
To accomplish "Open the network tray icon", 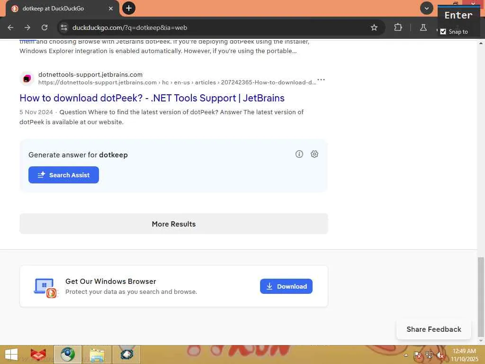I will (x=429, y=355).
